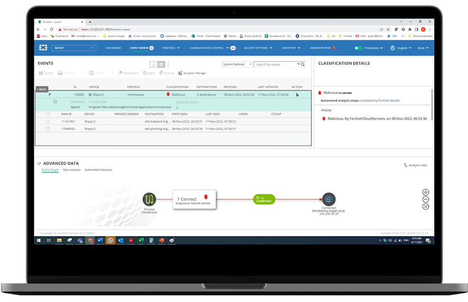
Task: Go to the Dashboard tab
Action: tap(113, 48)
